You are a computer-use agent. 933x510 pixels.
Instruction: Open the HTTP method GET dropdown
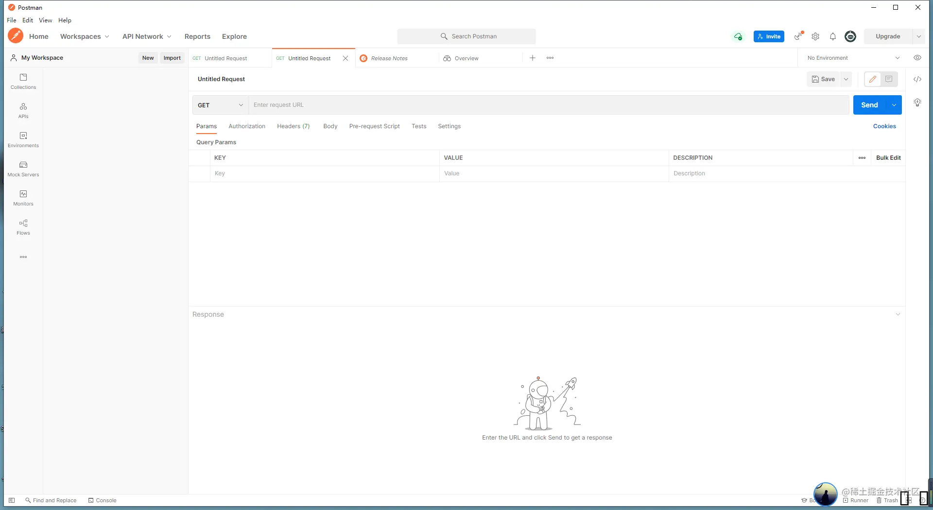click(x=221, y=105)
